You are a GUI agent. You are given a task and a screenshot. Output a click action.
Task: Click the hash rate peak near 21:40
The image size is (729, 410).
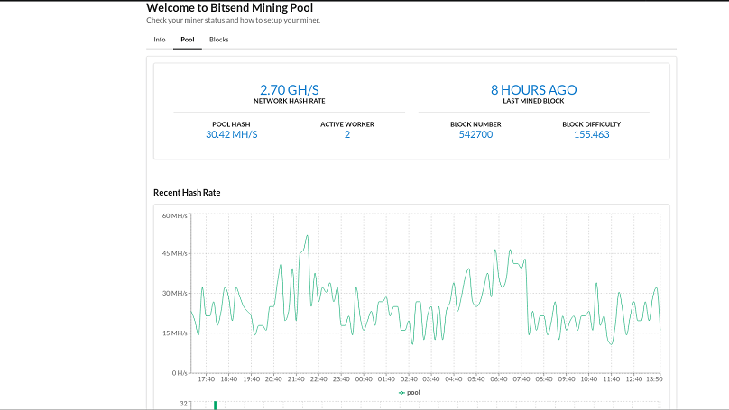click(307, 236)
